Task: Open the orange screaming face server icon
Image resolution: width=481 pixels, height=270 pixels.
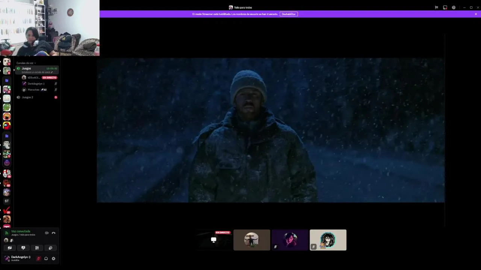Action: 7,117
